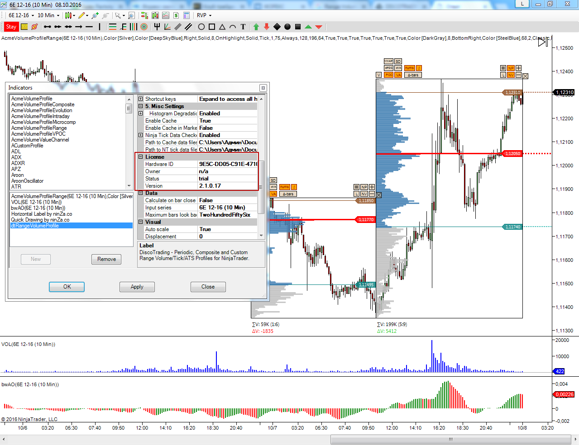Select the ellipse drawing tool
579x445 pixels.
(201, 27)
